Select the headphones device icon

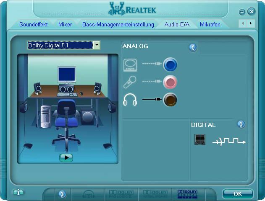click(130, 100)
